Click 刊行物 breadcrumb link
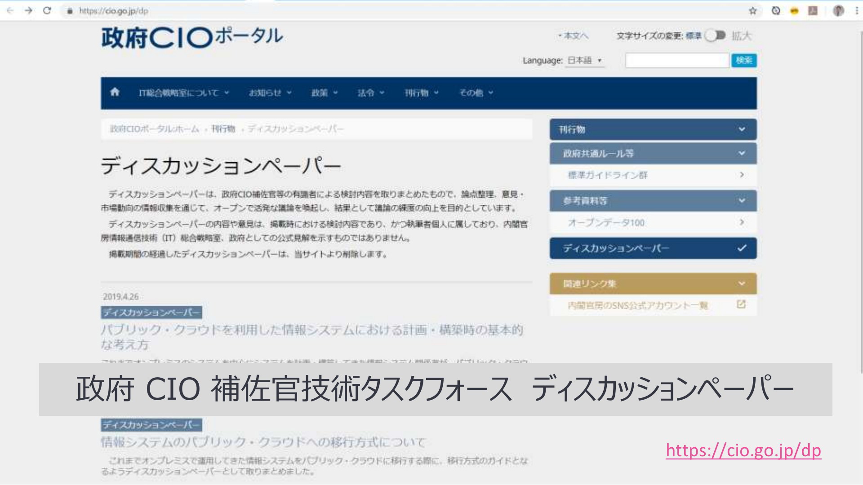Screen dimensions: 863x485 point(223,129)
